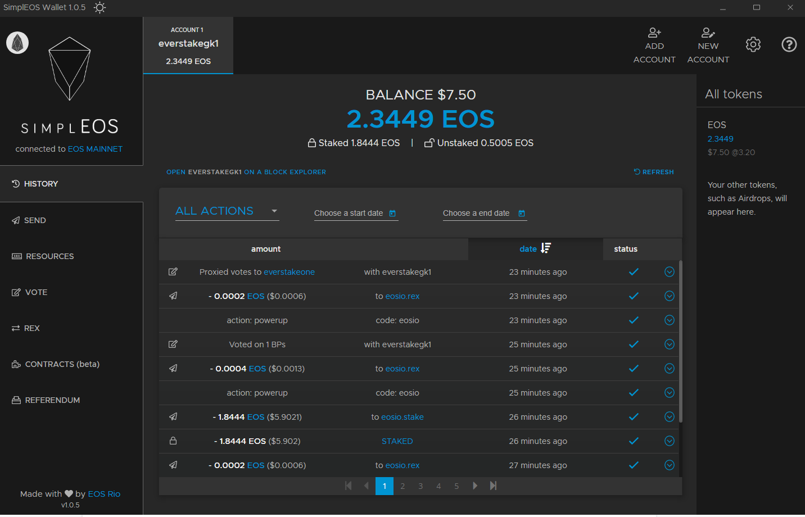805x517 pixels.
Task: Click the lock icon on STAKED row
Action: point(173,441)
